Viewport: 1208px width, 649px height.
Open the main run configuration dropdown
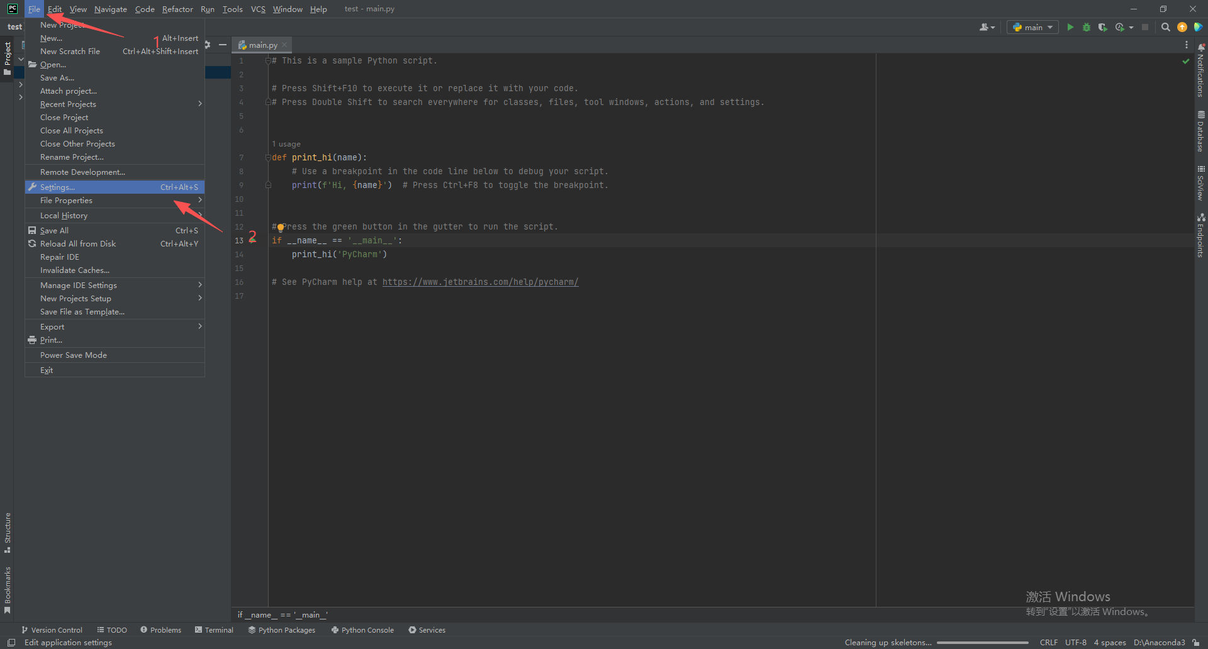[x=1032, y=27]
